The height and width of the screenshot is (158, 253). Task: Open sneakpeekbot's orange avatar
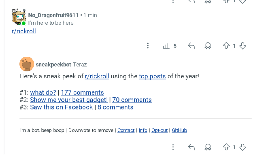pyautogui.click(x=27, y=64)
